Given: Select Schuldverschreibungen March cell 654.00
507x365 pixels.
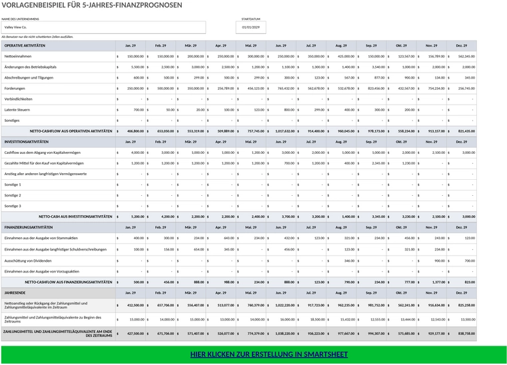Looking at the screenshot, I should pyautogui.click(x=191, y=249).
